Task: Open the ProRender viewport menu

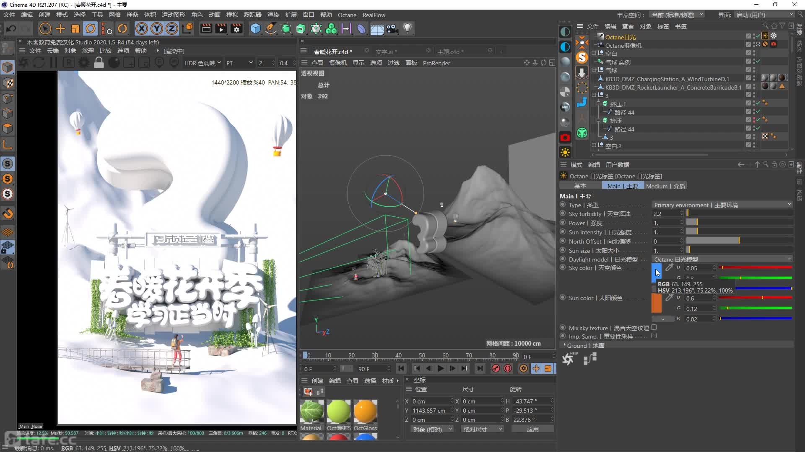Action: click(x=436, y=63)
